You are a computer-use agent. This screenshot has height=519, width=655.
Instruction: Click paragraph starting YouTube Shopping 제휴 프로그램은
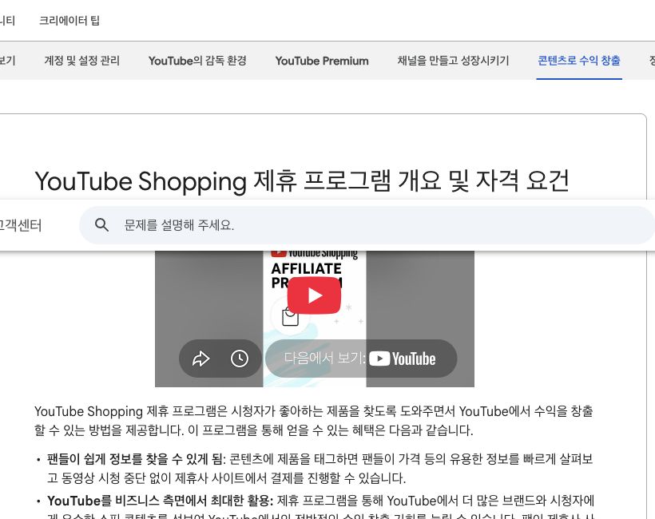coord(314,421)
